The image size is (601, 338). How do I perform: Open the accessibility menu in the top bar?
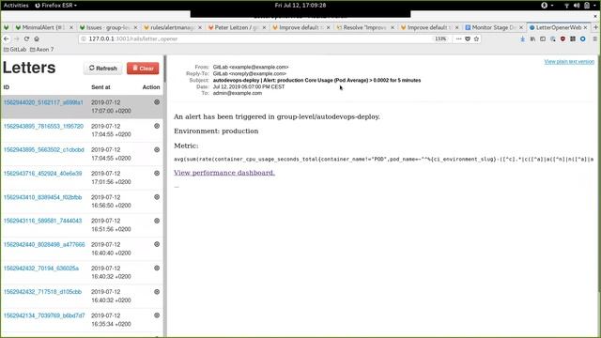547,6
